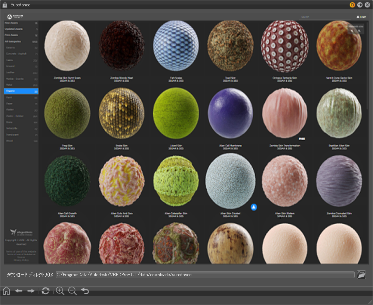Select the Ground category
Screen dimensions: 373x305
(21, 66)
